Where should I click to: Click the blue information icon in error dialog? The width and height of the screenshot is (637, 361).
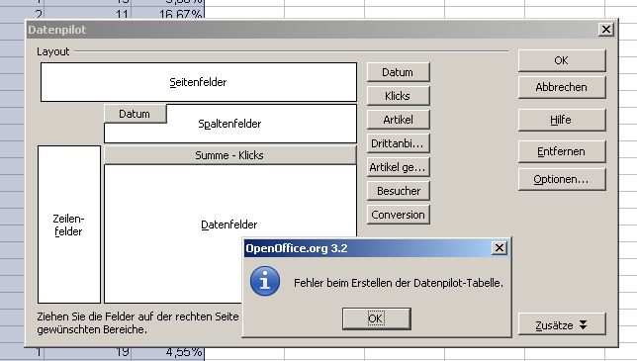point(265,281)
